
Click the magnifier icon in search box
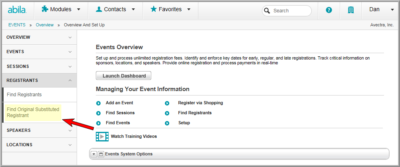[x=267, y=11]
